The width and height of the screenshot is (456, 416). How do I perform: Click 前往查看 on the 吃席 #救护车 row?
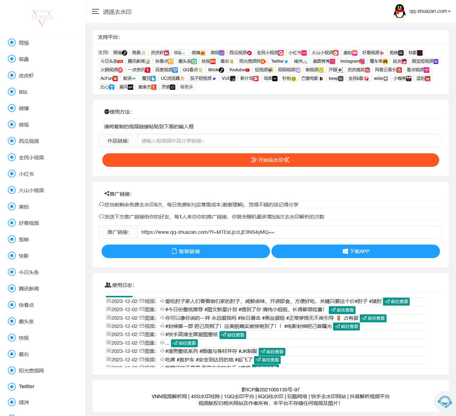(x=267, y=360)
